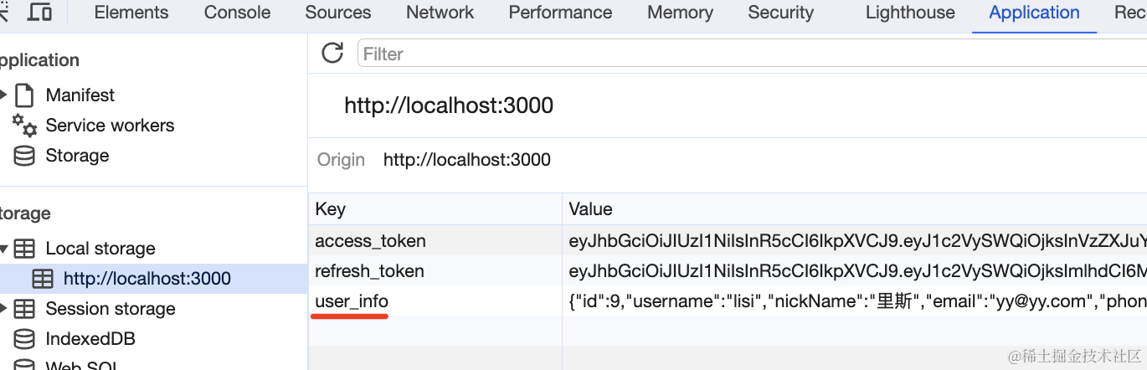
Task: Click the Filter input field
Action: point(745,54)
